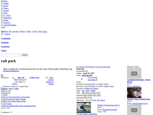The image size is (153, 115).
Task: Focus the search text field
Action: tap(10, 55)
